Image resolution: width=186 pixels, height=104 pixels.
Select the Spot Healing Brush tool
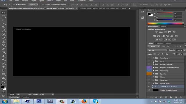pyautogui.click(x=3, y=34)
